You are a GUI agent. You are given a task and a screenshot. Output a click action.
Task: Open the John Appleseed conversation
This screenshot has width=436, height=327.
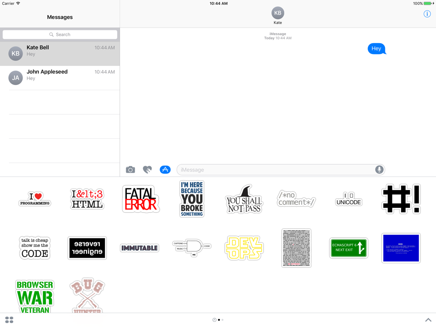tap(60, 78)
